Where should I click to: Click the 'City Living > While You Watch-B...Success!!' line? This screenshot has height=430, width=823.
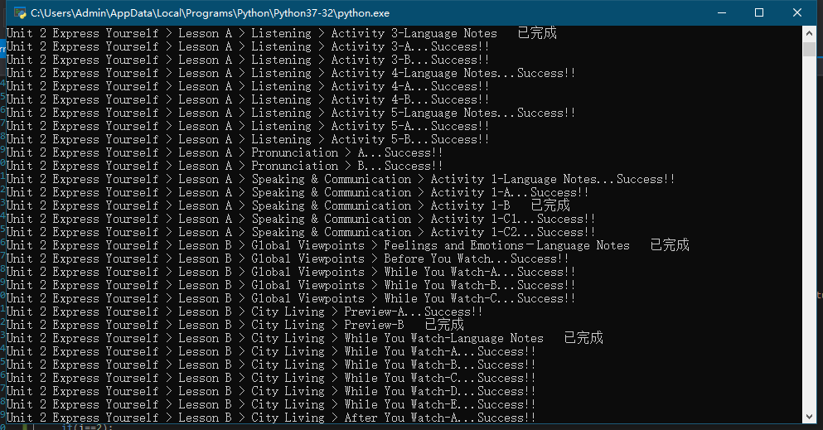pos(271,365)
